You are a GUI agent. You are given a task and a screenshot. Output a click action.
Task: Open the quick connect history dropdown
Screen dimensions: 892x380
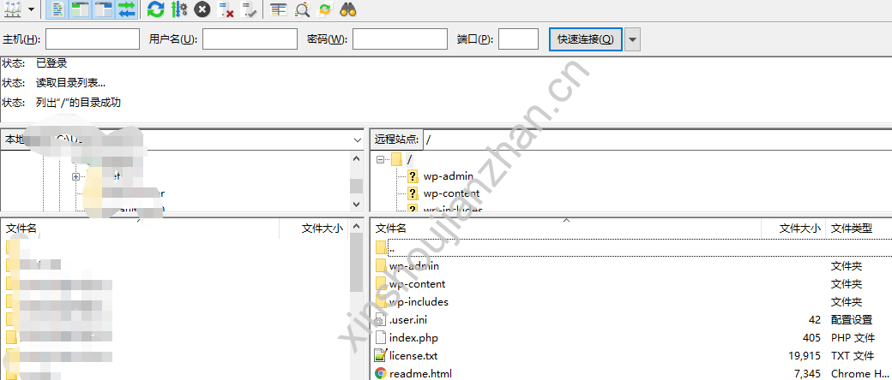[633, 39]
